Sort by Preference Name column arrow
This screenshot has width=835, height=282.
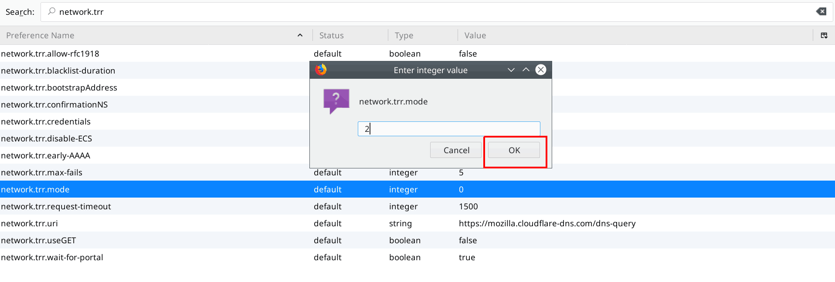(x=300, y=36)
